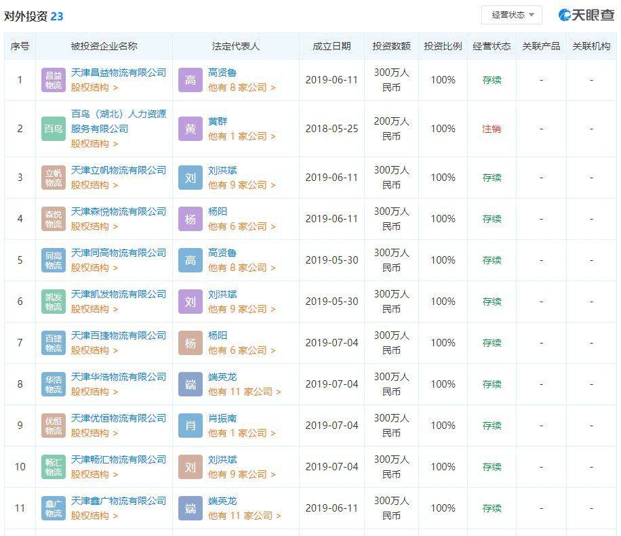The image size is (621, 536).
Task: Expand 股权结构 for 天津立帆物流
Action: point(94,185)
